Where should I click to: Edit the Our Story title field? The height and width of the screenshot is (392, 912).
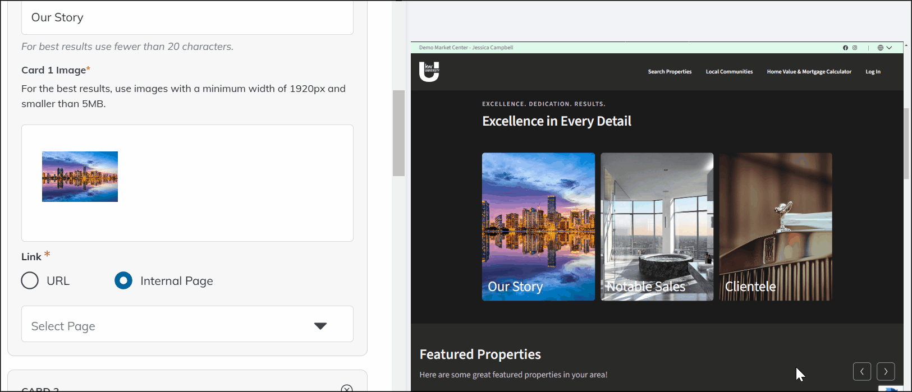pos(187,17)
